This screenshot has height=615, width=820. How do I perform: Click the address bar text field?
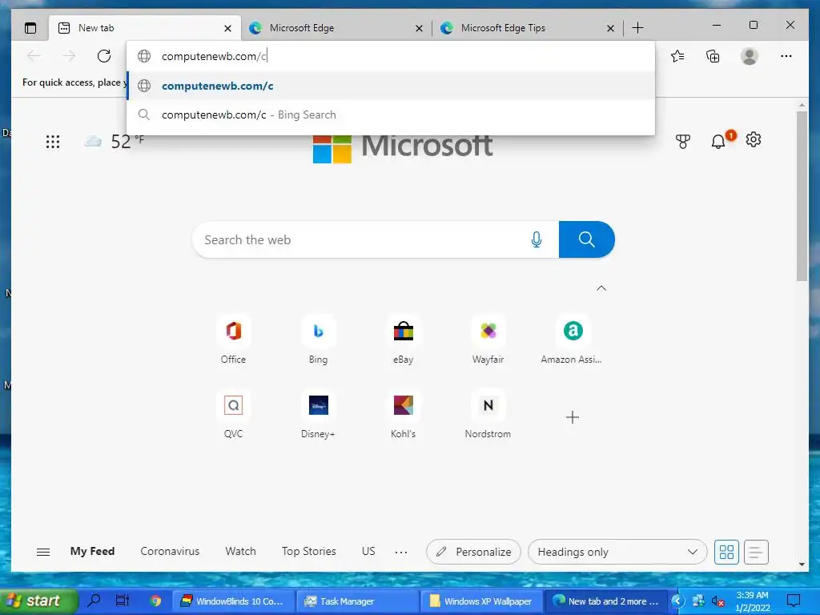[x=391, y=56]
